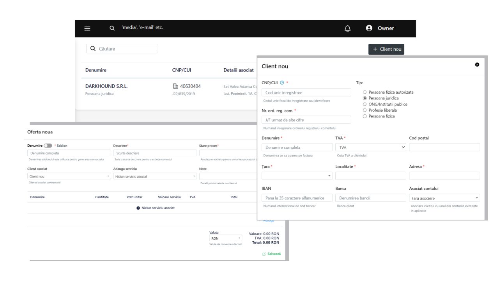This screenshot has height=281, width=499.
Task: Open the TVA dropdown in Client nou
Action: pyautogui.click(x=370, y=148)
